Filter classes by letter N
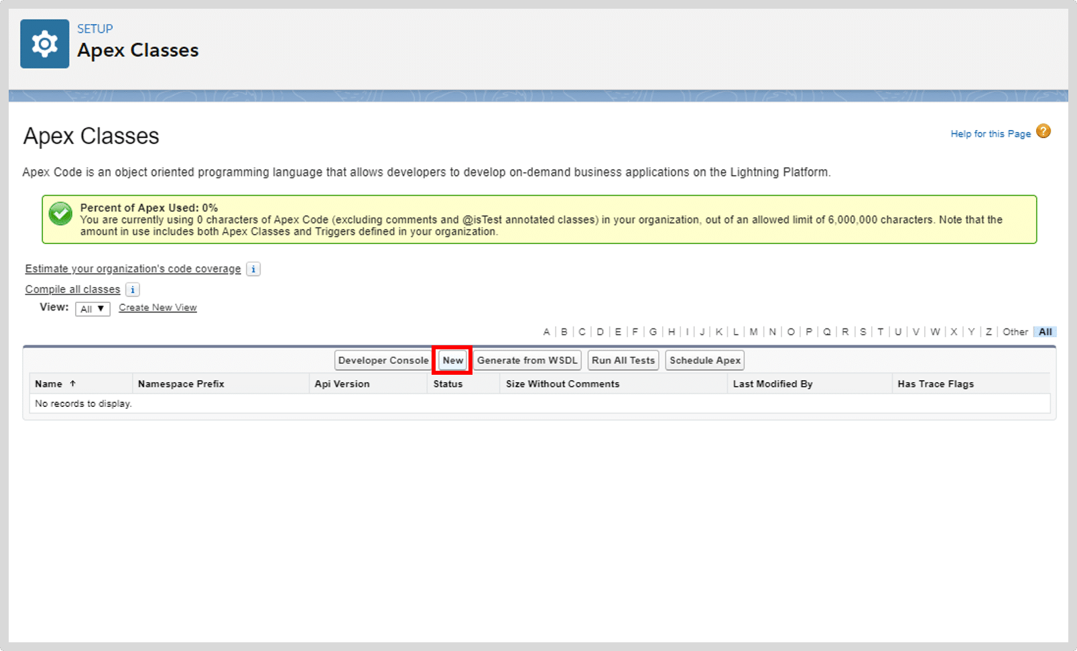1077x651 pixels. click(773, 332)
